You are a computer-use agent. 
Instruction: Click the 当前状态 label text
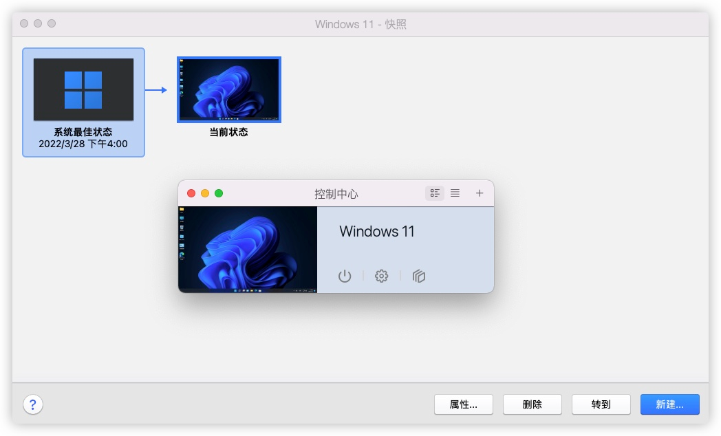point(228,132)
